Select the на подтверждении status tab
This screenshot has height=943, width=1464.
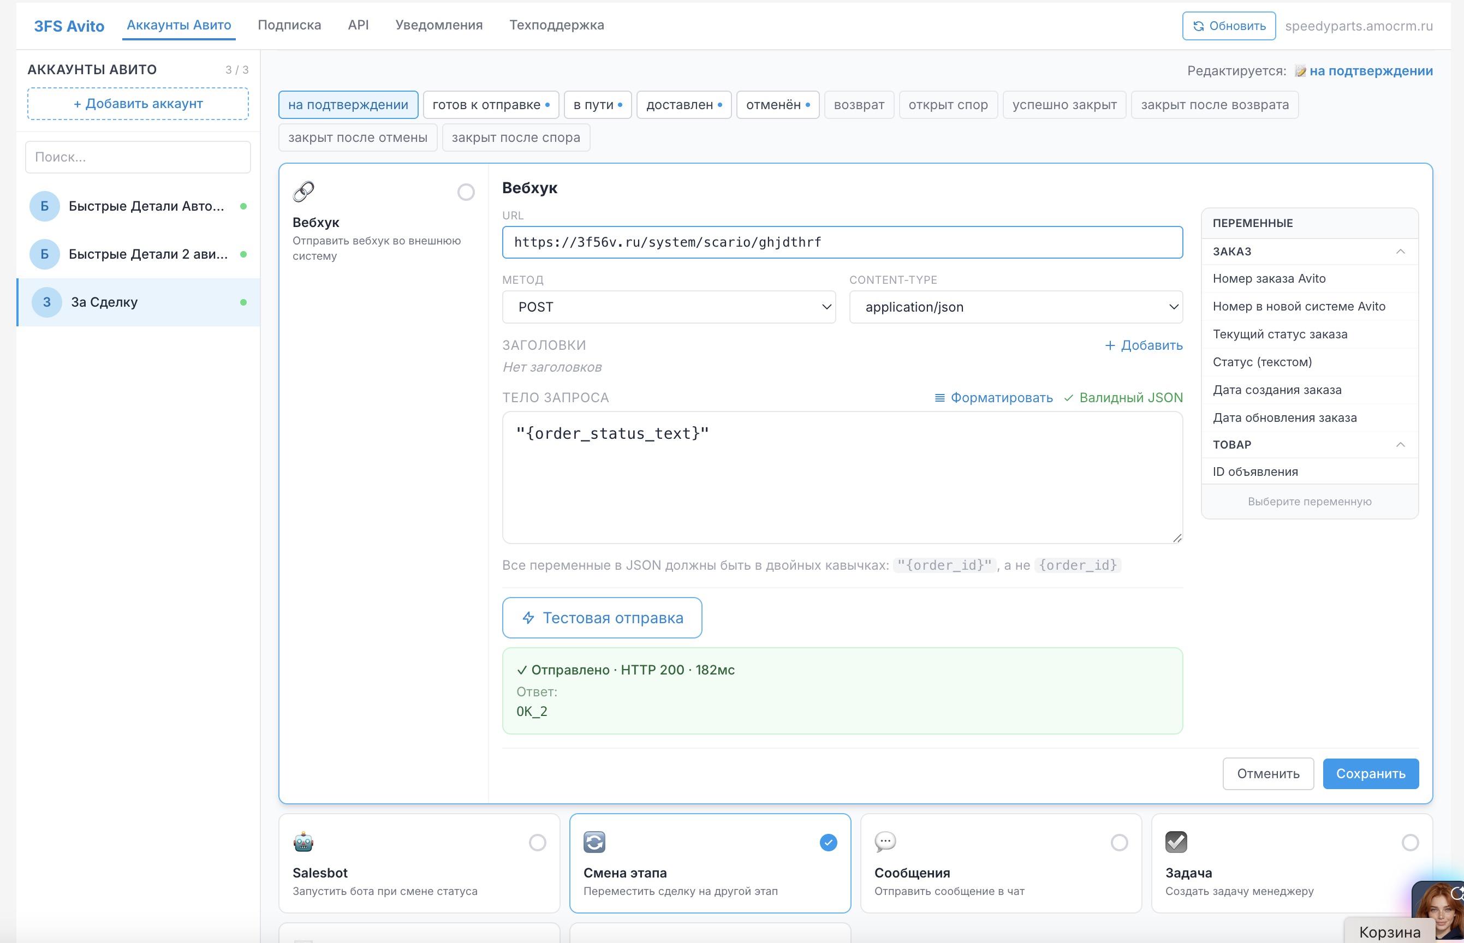[x=348, y=105]
